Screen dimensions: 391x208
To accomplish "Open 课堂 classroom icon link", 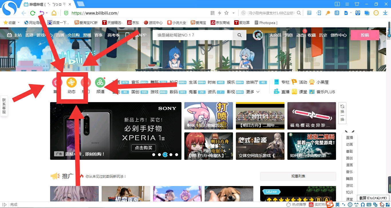I will click(x=294, y=92).
